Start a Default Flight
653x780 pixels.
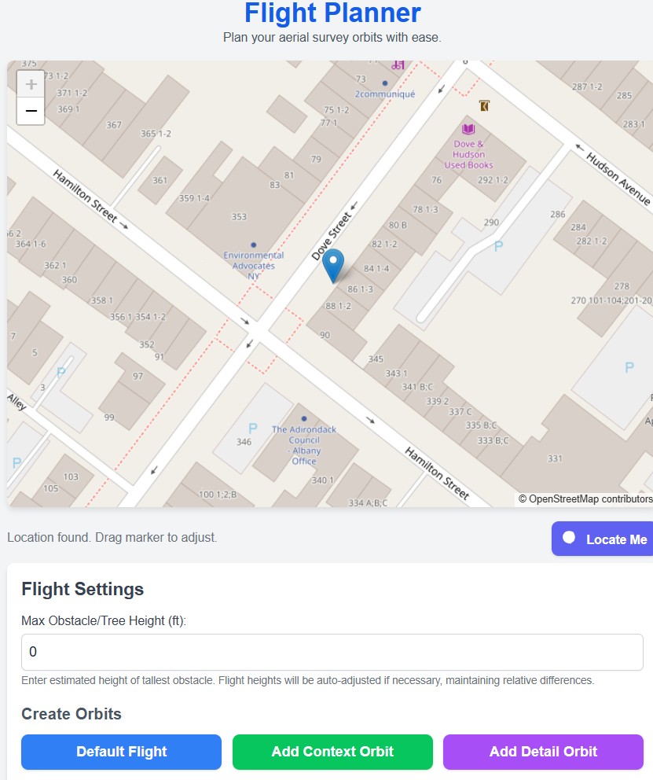(121, 752)
